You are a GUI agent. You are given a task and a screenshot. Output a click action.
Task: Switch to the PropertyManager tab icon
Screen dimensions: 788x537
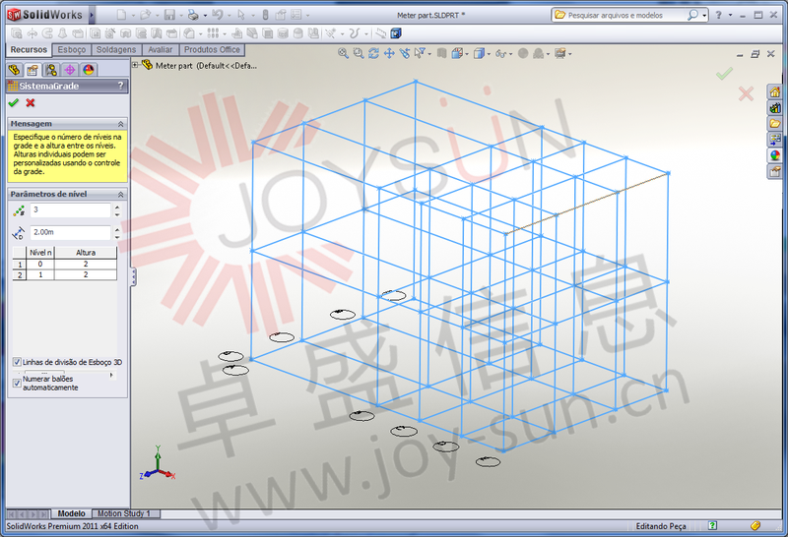click(33, 70)
